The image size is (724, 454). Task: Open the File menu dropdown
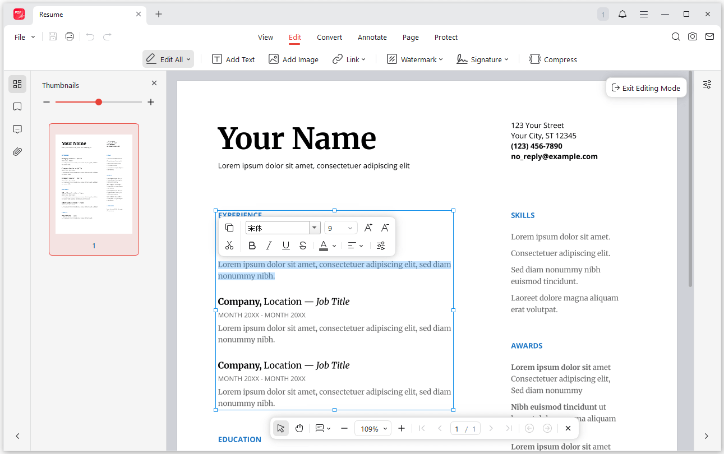25,37
